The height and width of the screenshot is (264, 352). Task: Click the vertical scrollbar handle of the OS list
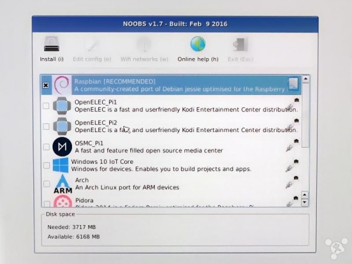tap(305, 114)
